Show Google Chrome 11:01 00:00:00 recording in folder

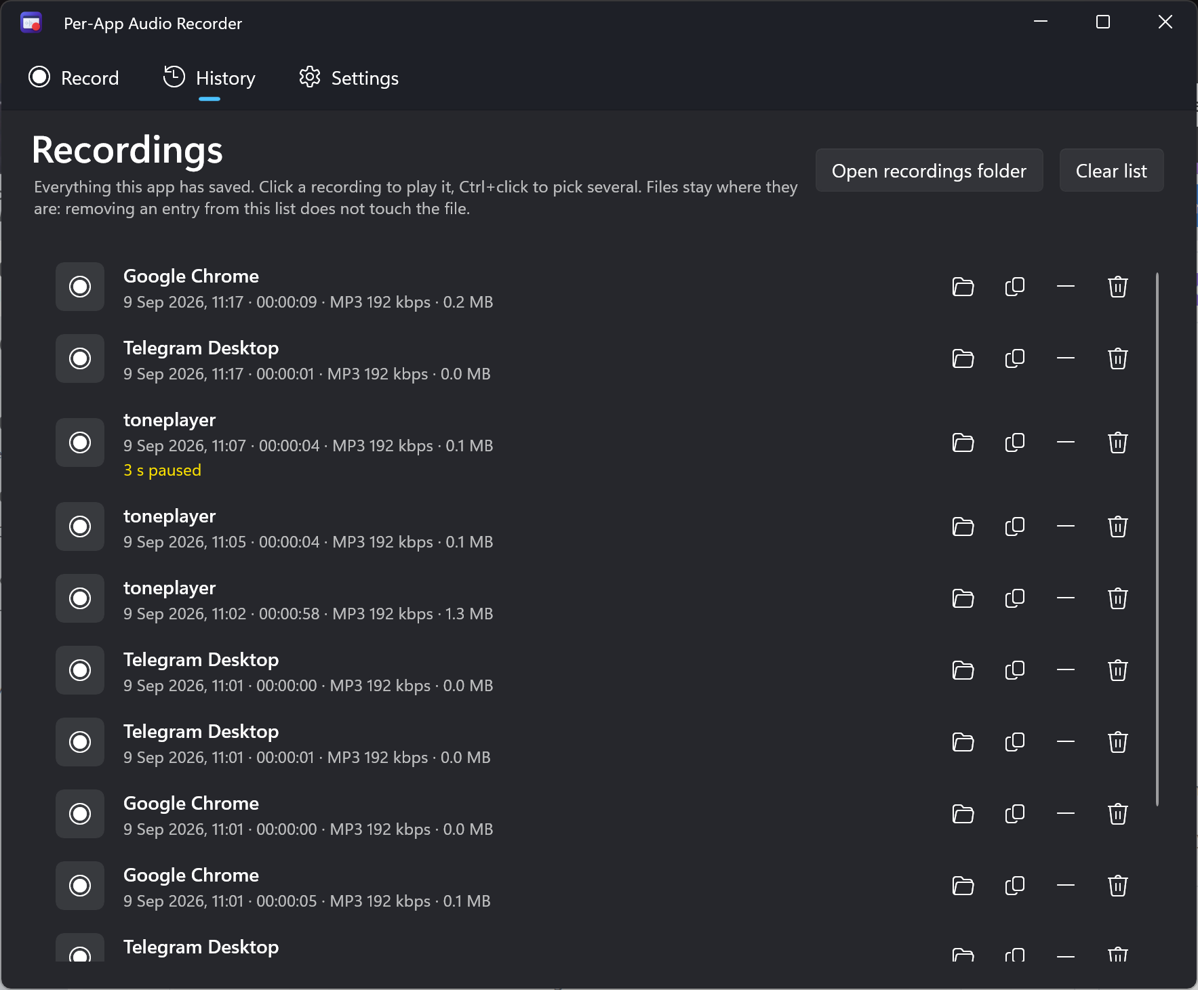click(963, 814)
